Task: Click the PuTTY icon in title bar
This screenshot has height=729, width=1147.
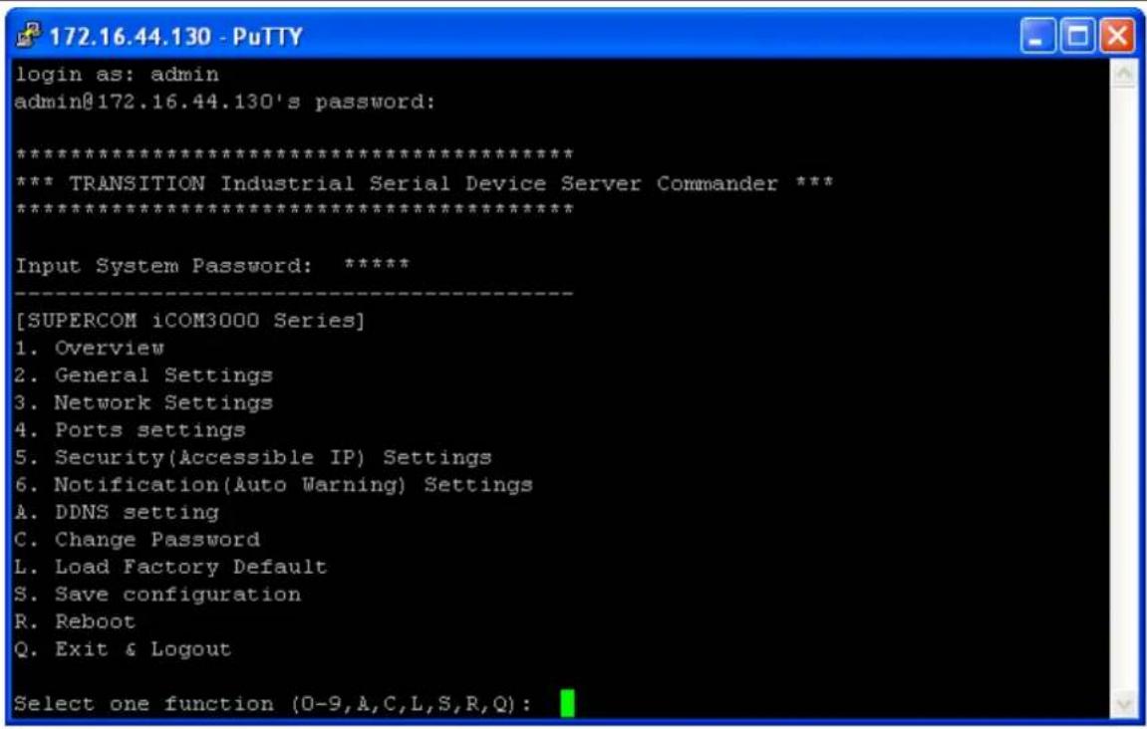Action: (28, 35)
